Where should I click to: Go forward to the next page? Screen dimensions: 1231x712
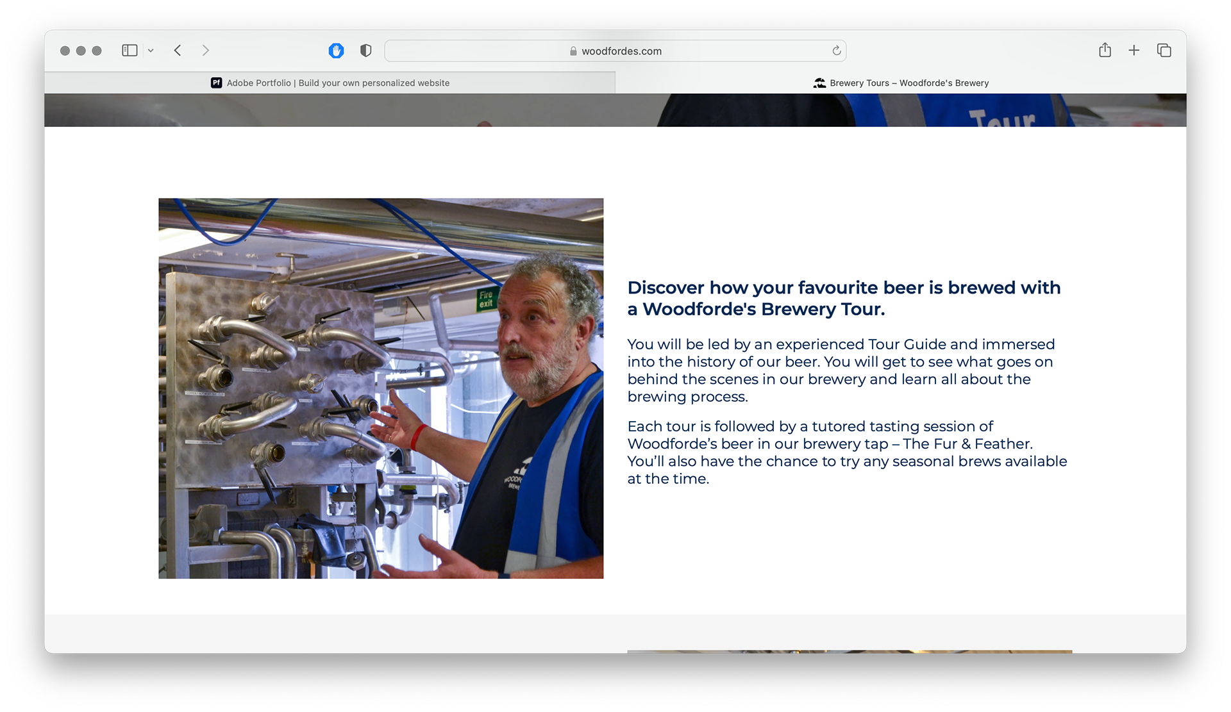(205, 51)
